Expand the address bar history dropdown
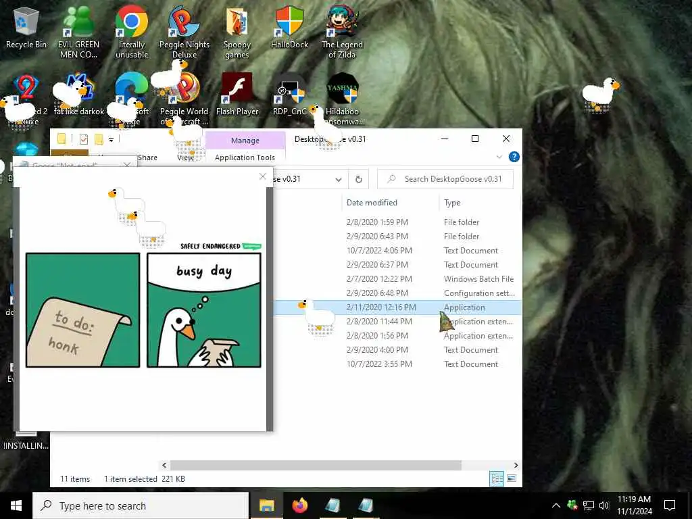 pos(338,180)
